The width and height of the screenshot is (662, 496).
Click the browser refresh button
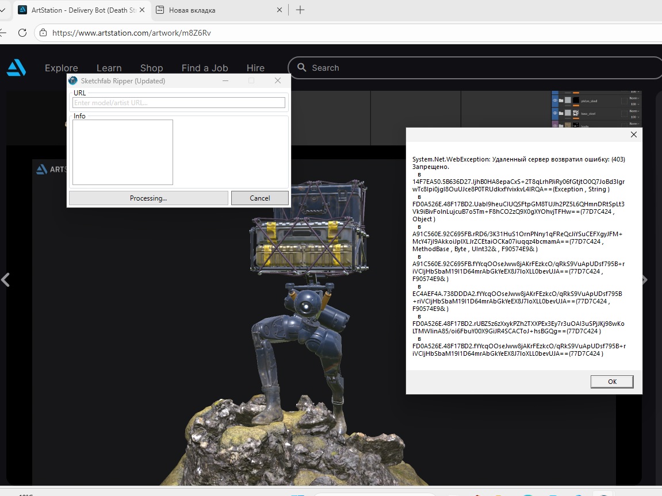click(x=22, y=33)
